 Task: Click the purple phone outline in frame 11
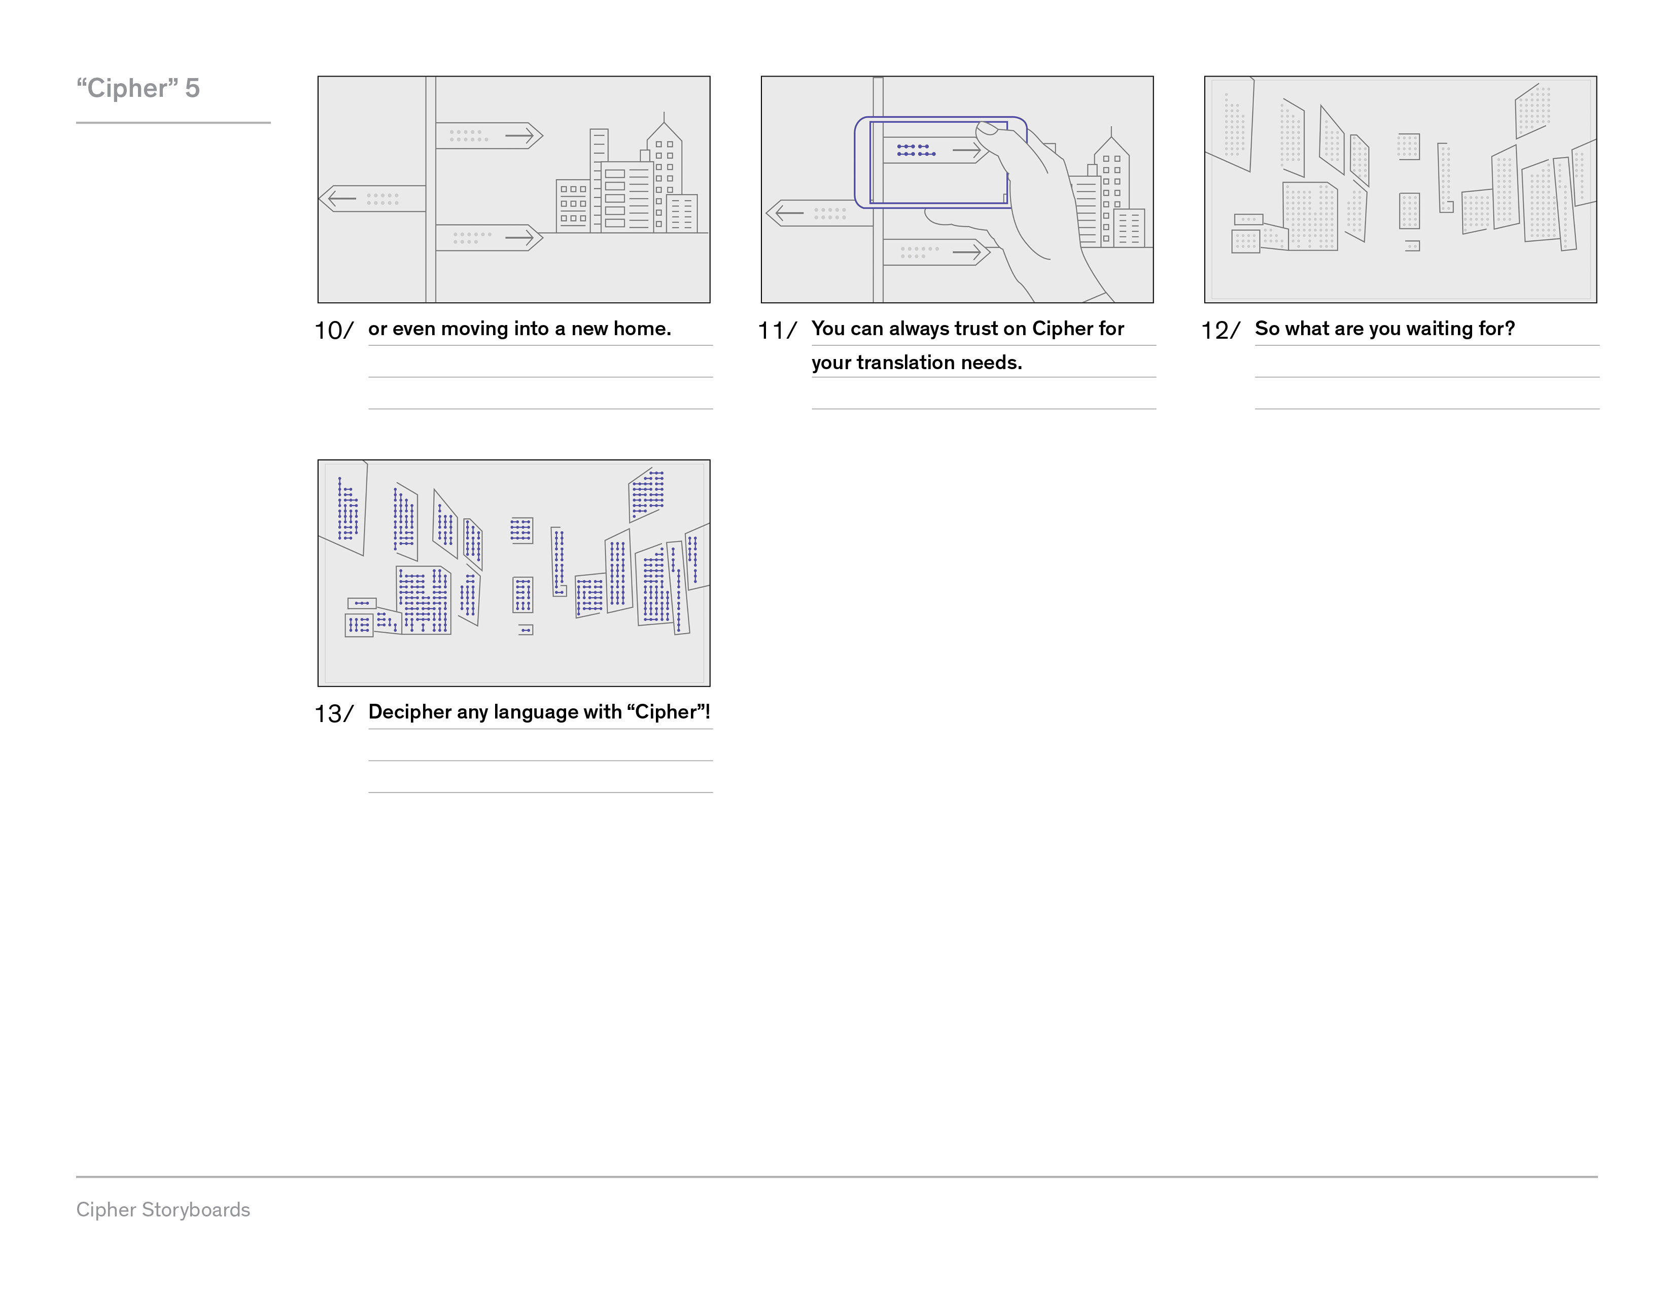(940, 162)
